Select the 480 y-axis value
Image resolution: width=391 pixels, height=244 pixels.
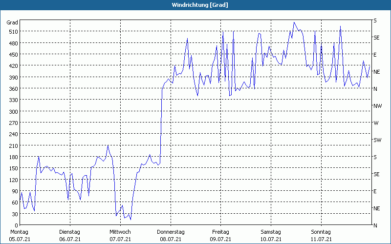(14, 43)
